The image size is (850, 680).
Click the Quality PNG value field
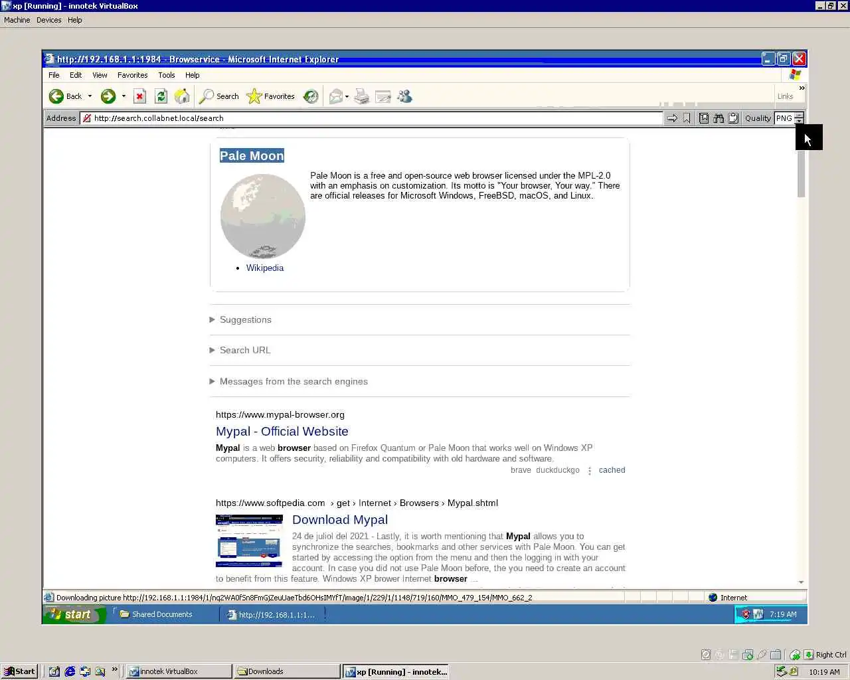pos(784,118)
